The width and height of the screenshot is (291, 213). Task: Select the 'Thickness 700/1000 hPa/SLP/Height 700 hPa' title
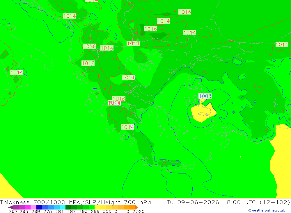click(75, 202)
